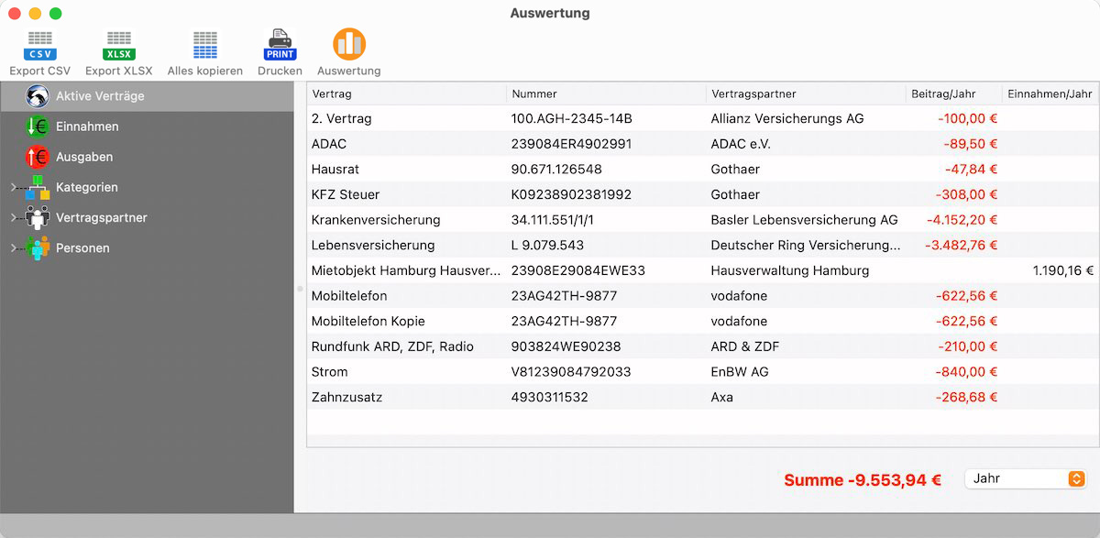The height and width of the screenshot is (538, 1100).
Task: Click the Vertragspartner column header
Action: pyautogui.click(x=805, y=93)
